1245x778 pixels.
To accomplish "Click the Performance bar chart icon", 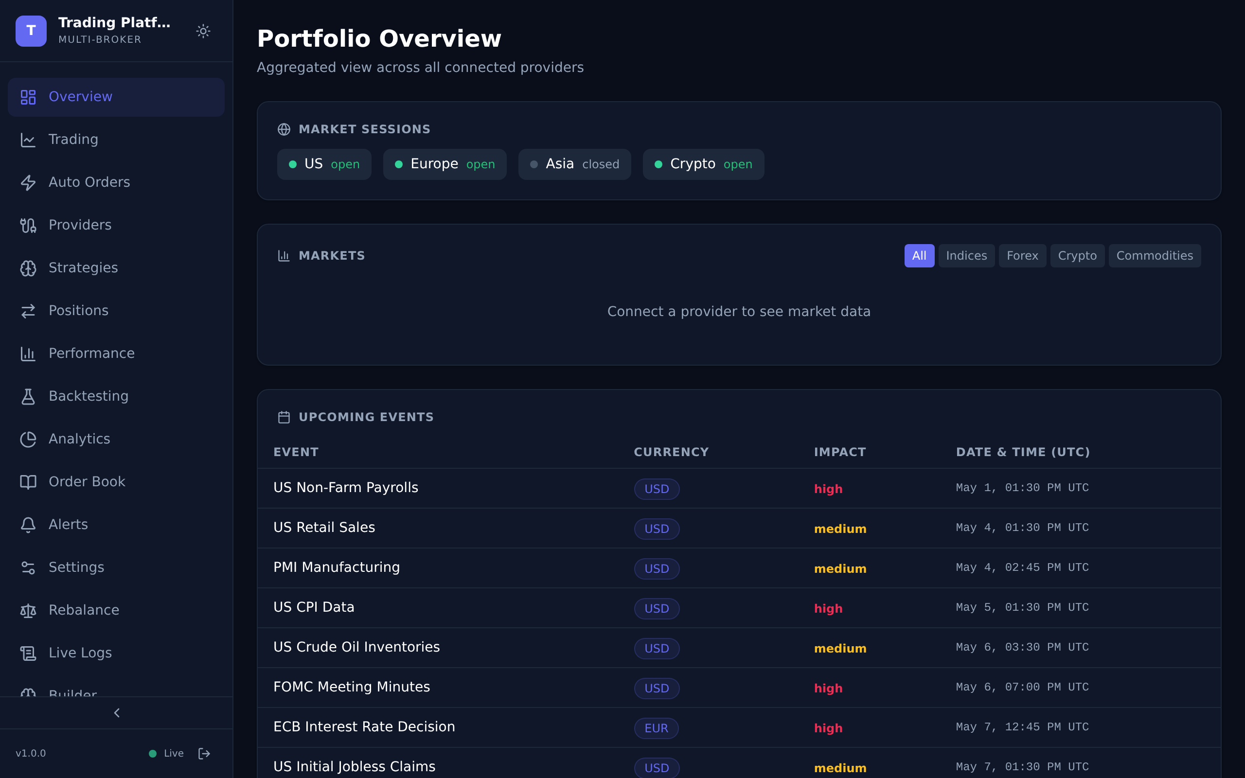I will click(x=28, y=354).
